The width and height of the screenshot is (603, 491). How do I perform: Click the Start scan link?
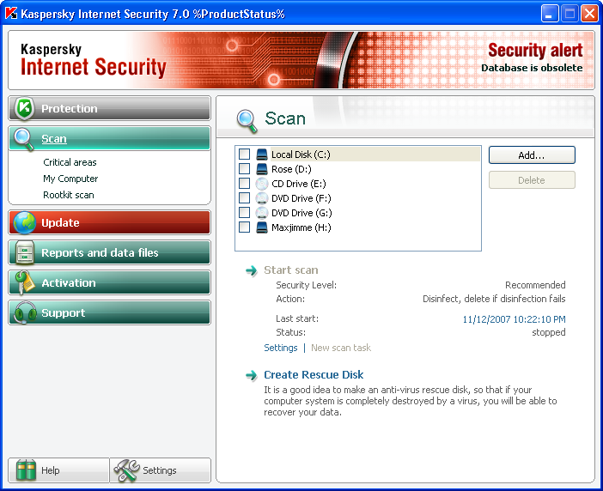(x=290, y=270)
